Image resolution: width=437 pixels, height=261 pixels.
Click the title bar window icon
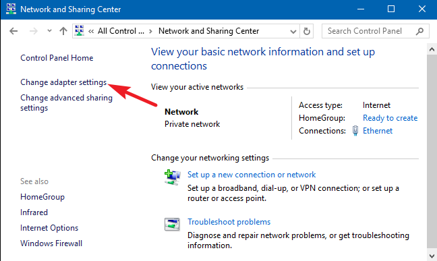tap(11, 9)
